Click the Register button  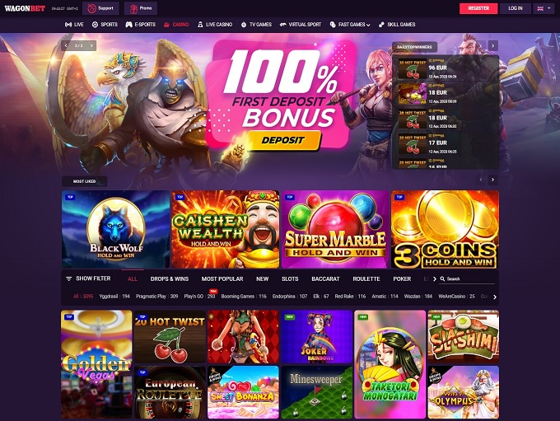478,8
